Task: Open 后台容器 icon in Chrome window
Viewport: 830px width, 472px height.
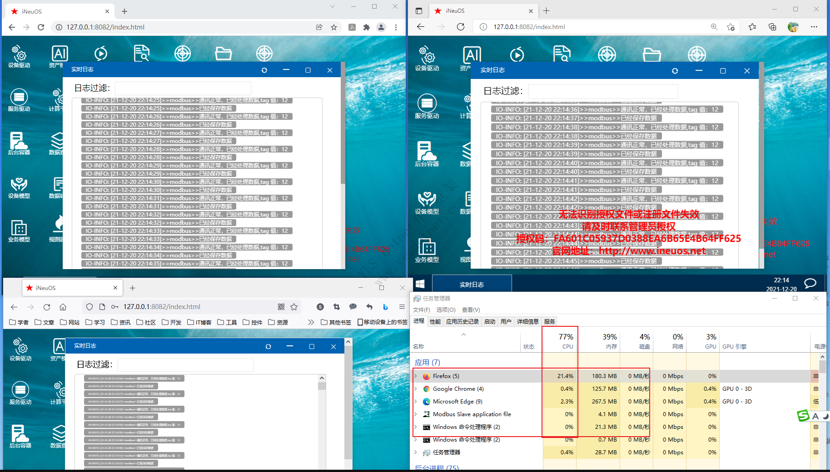Action: [19, 144]
